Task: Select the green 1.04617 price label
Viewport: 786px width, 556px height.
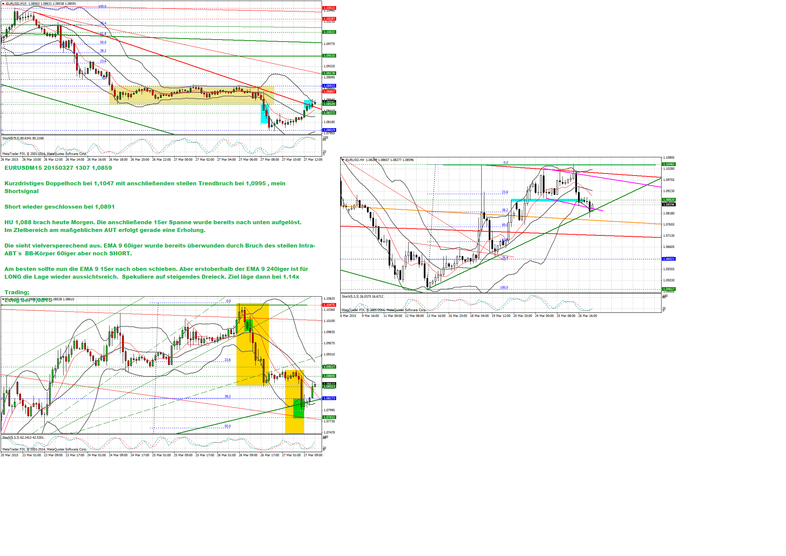Action: (x=669, y=289)
